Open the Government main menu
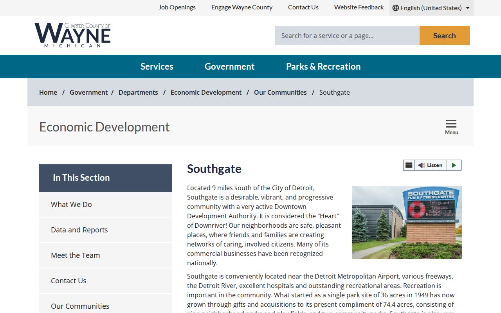The height and width of the screenshot is (313, 501). [230, 67]
